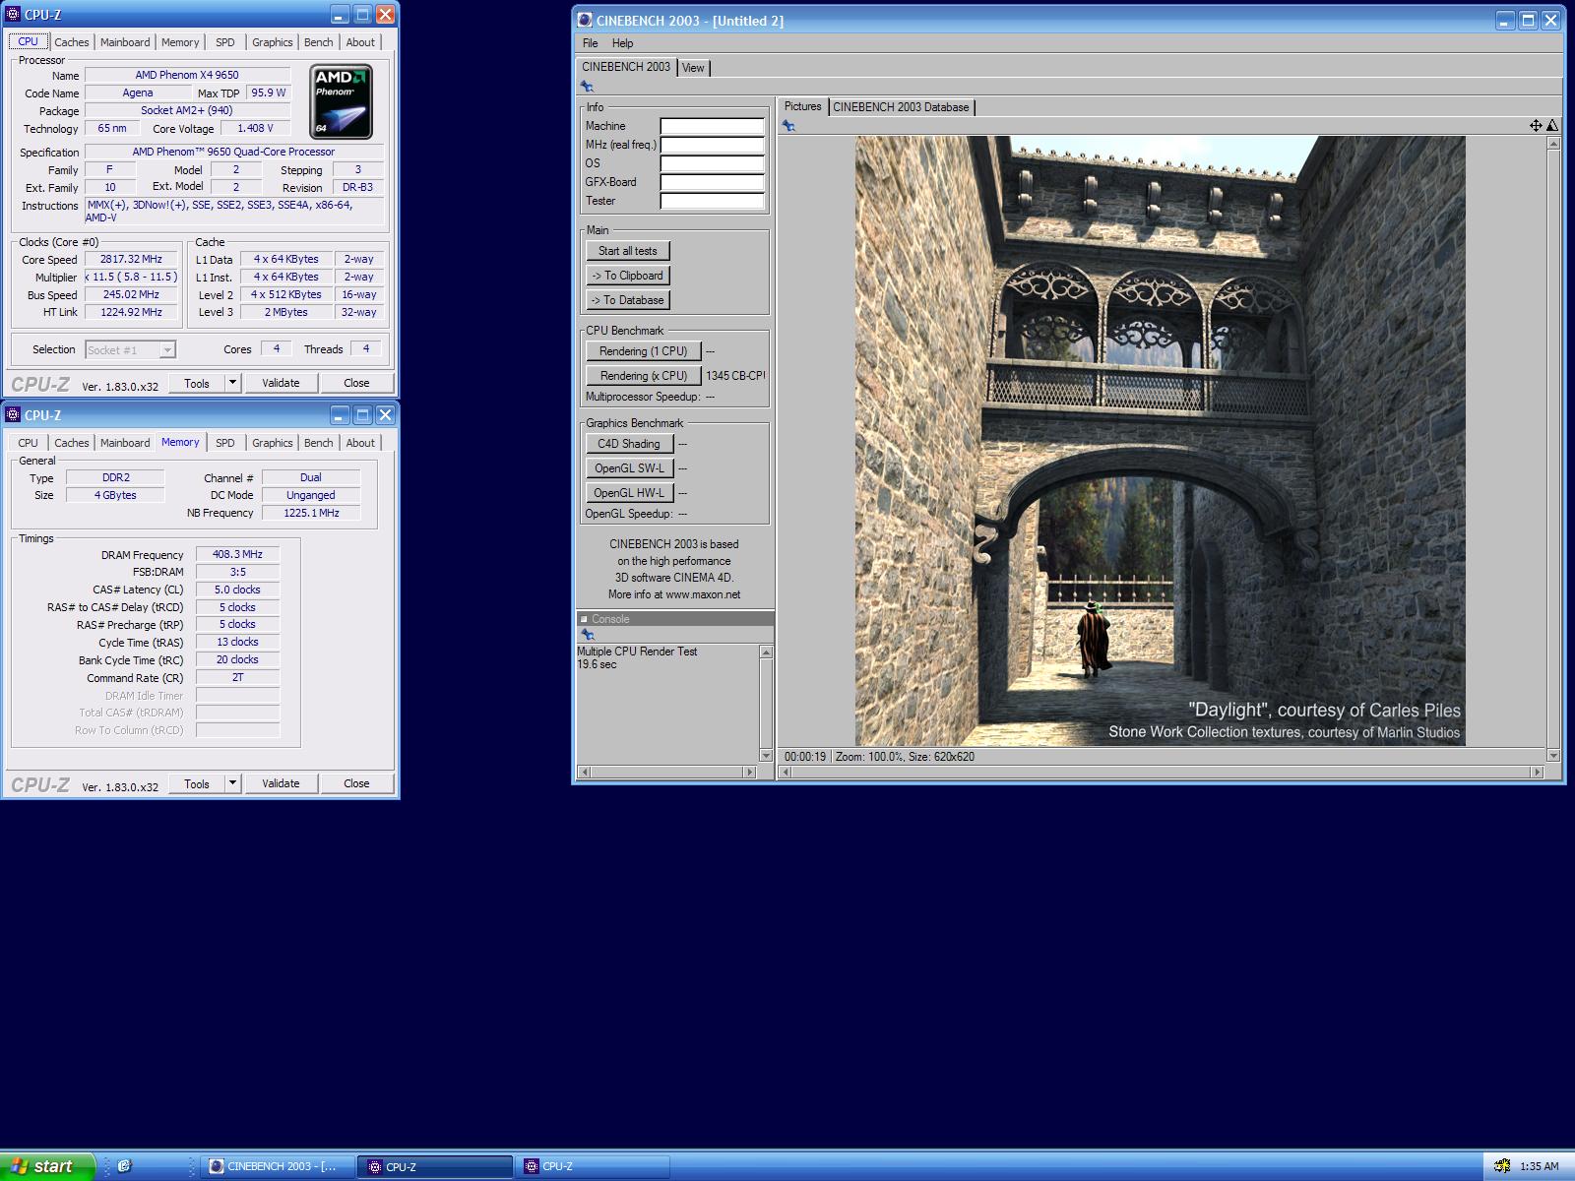Click the triangle icon beside move-view icon
The width and height of the screenshot is (1575, 1181).
tap(1552, 125)
